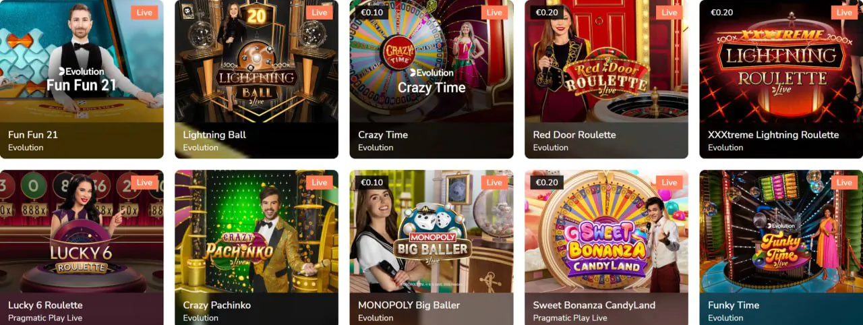Click the €0.10 tag on MONOPOLY Big Baller
The width and height of the screenshot is (863, 325).
pos(372,182)
